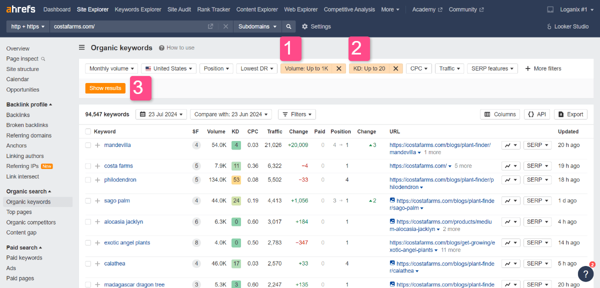
Task: Click the Show results button
Action: (x=105, y=88)
